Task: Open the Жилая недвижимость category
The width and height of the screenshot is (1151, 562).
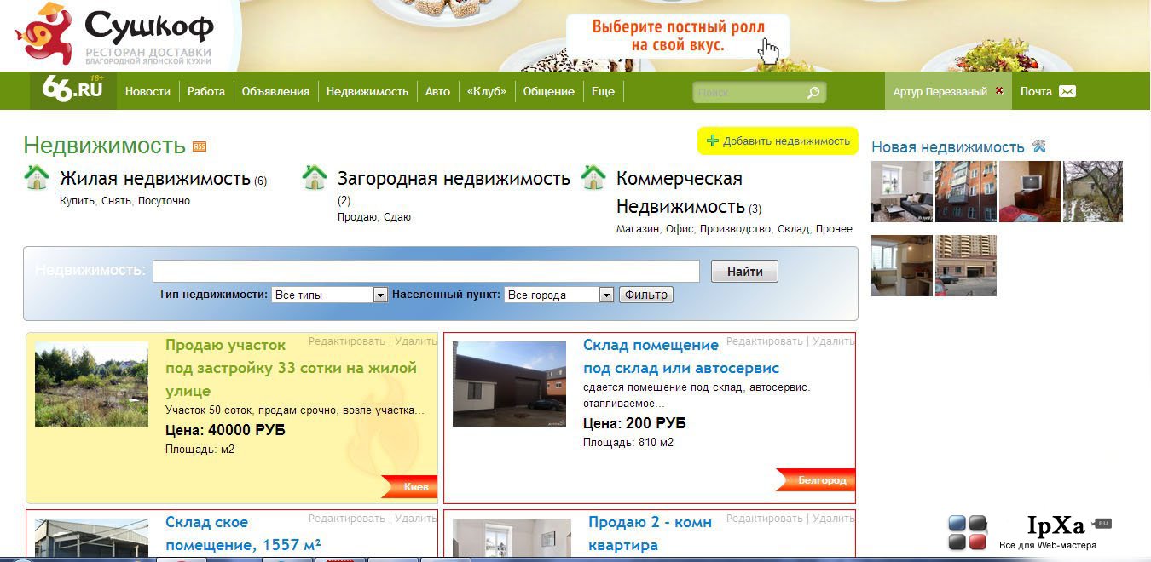Action: tap(155, 179)
